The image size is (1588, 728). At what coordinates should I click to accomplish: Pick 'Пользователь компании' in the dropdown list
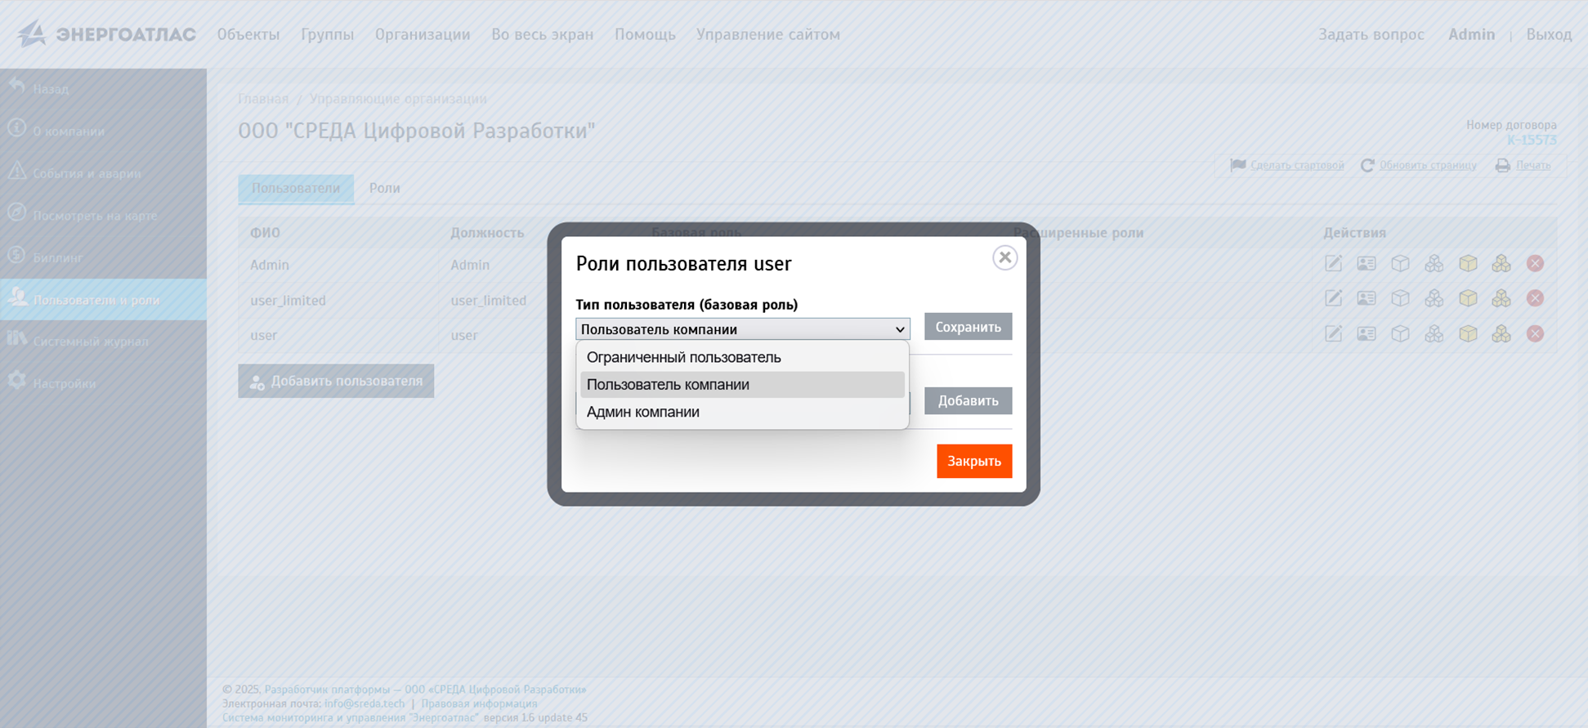[668, 385]
